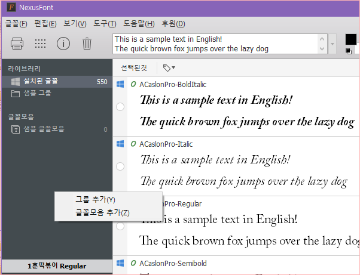Click the NexusFont app logo icon
This screenshot has height=275, width=360.
pos(11,7)
